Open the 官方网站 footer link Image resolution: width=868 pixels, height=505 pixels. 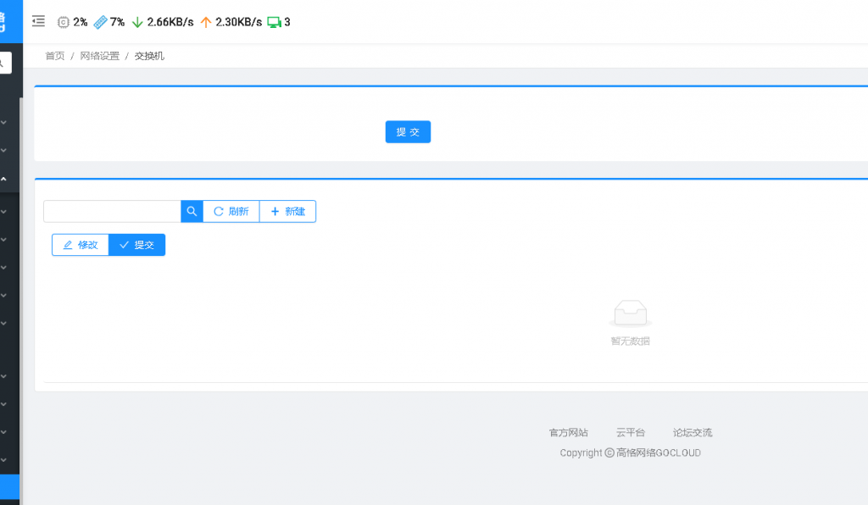[x=568, y=432]
